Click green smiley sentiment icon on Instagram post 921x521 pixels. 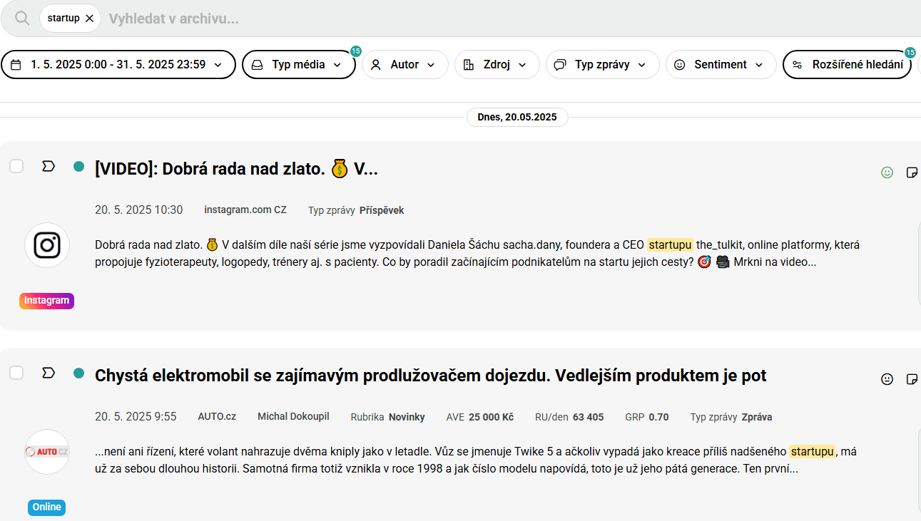click(887, 172)
